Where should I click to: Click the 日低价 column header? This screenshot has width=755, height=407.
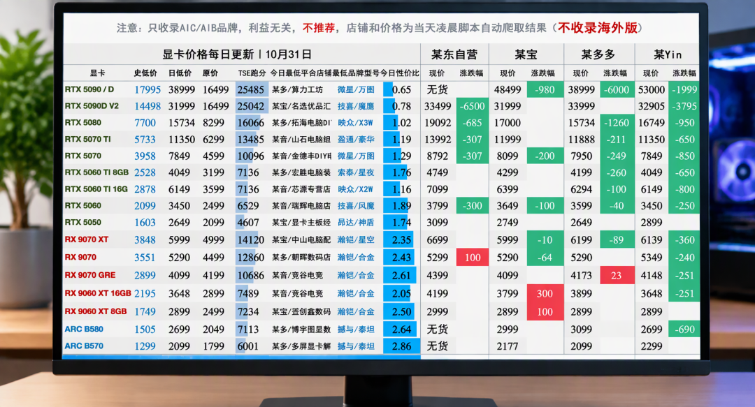pyautogui.click(x=180, y=73)
